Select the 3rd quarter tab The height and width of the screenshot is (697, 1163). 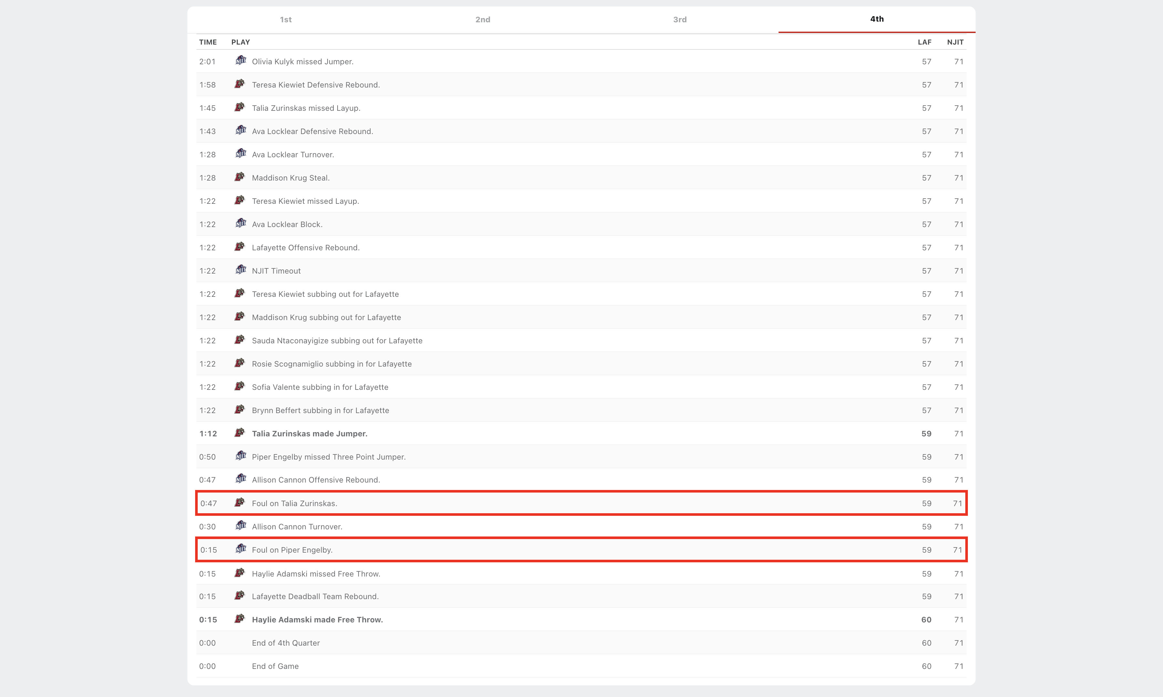tap(680, 20)
